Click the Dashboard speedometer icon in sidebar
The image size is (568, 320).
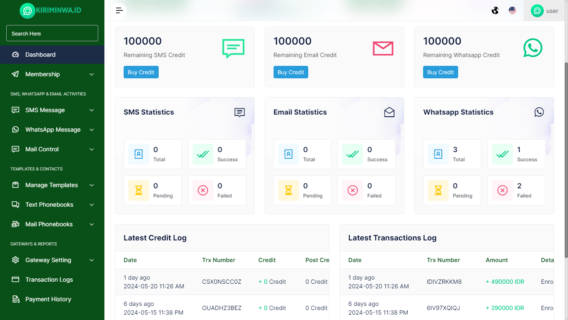15,55
